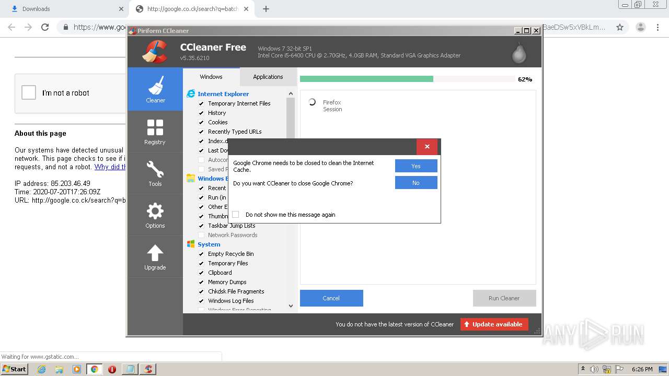Toggle Recently Typed URLs checkbox
The image size is (669, 376).
(201, 132)
